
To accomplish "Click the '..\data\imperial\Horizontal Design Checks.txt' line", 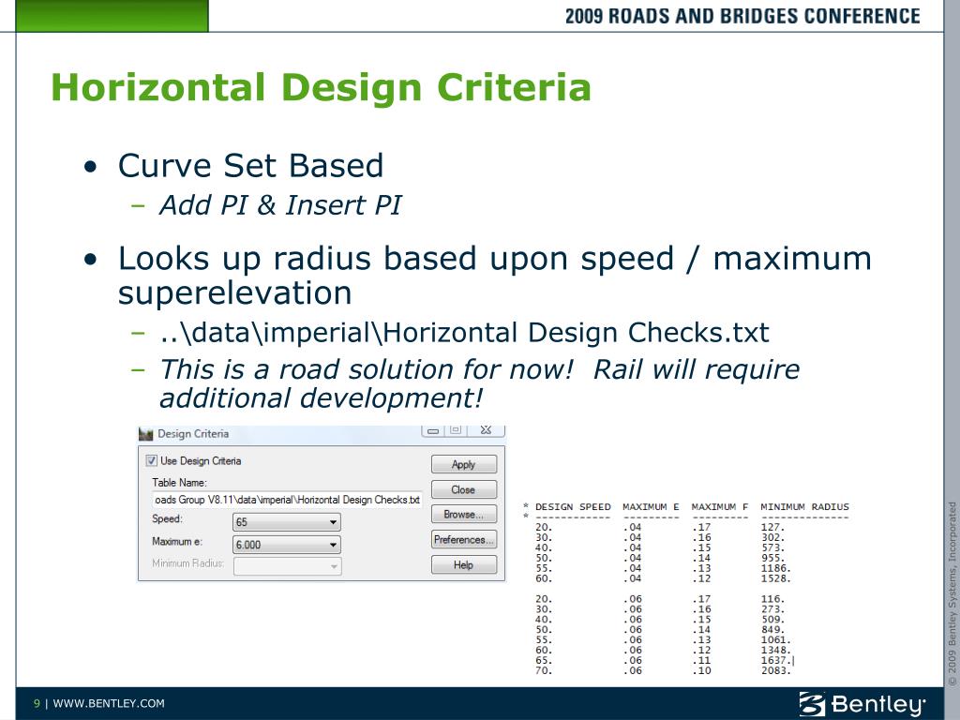I will 464,333.
